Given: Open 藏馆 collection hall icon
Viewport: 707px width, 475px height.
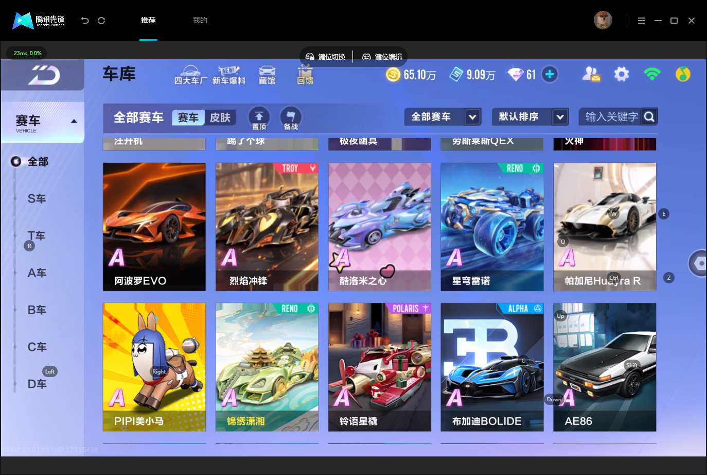Looking at the screenshot, I should (x=267, y=75).
